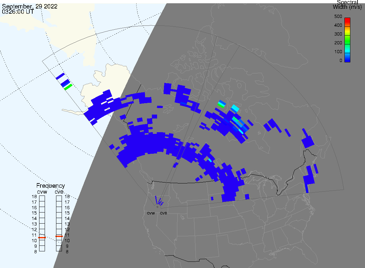Click the top box of the cvw frequency bar
Image resolution: width=365 pixels, height=268 pixels.
tap(42, 198)
